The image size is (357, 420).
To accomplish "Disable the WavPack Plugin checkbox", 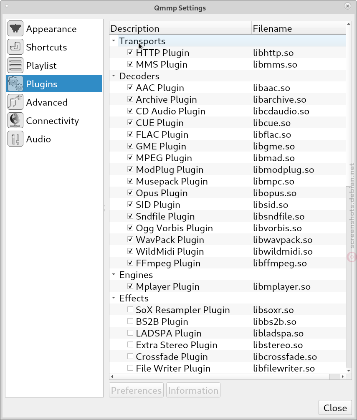I will coord(130,240).
